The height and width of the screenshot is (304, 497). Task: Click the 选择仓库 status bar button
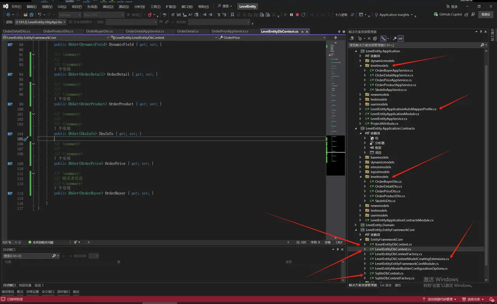tap(473, 299)
